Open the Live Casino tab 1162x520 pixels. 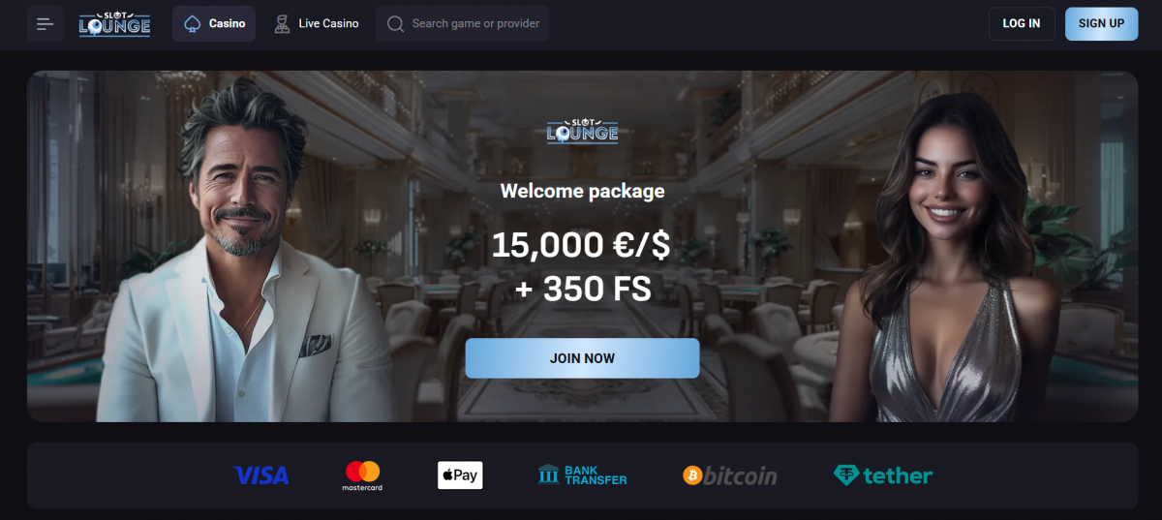coord(316,23)
